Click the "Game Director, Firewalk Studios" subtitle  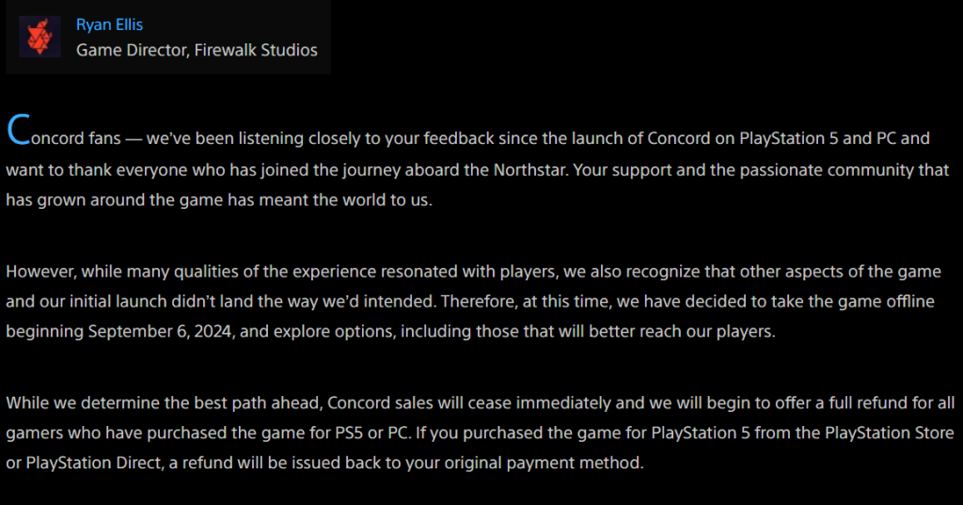tap(197, 50)
